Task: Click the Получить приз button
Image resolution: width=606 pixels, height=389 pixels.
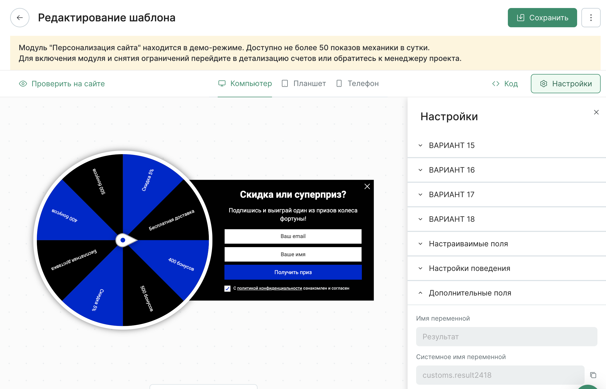Action: tap(293, 272)
